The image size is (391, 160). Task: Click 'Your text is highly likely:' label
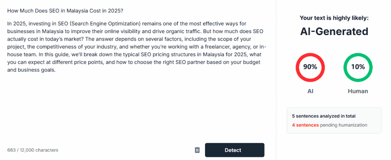point(334,18)
